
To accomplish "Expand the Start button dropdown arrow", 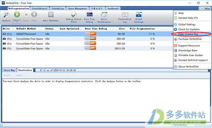I will tap(17, 23).
